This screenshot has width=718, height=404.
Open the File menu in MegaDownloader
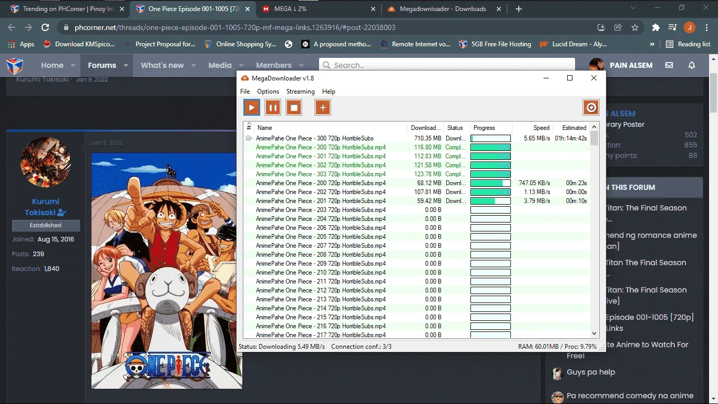[x=245, y=92]
